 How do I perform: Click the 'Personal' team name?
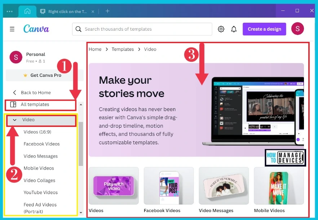(36, 54)
